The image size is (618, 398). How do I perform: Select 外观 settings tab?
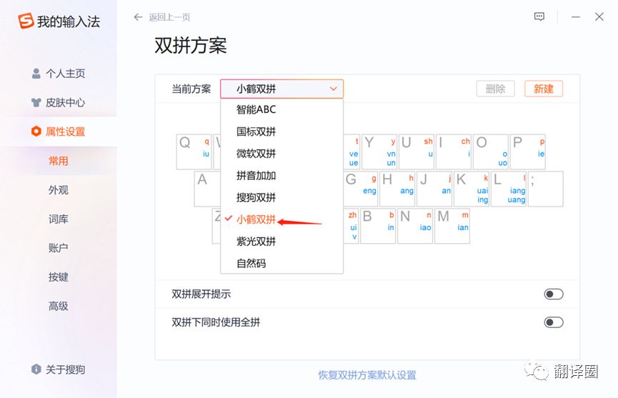point(59,190)
